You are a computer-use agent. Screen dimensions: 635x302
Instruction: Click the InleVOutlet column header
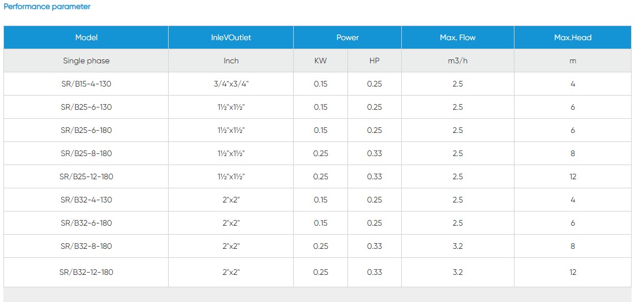(x=231, y=37)
